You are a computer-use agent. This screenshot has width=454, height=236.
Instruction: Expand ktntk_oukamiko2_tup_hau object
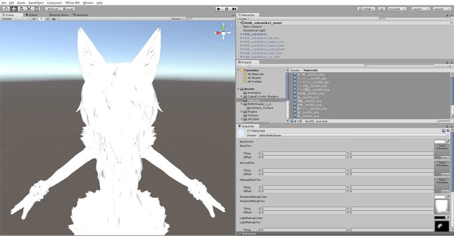click(x=242, y=38)
